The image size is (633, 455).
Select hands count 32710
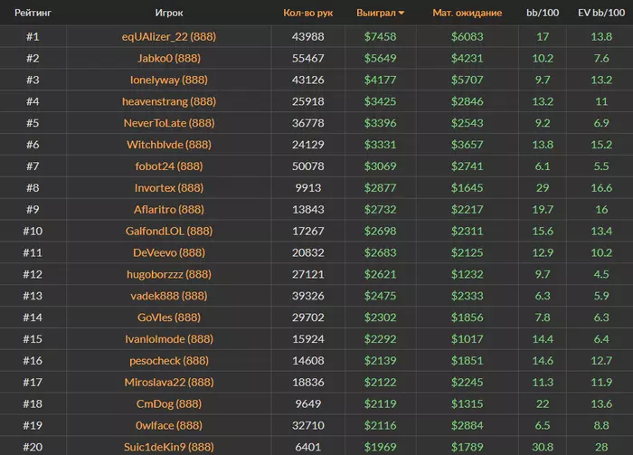click(x=308, y=425)
